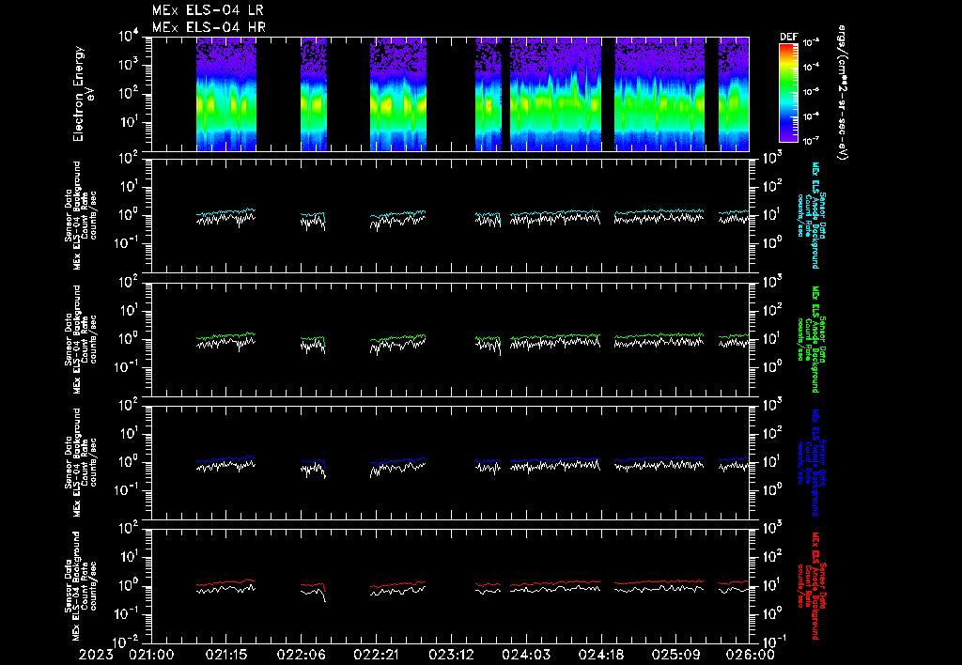The height and width of the screenshot is (665, 962).
Task: Click the "021:15" time axis label
Action: 225,655
